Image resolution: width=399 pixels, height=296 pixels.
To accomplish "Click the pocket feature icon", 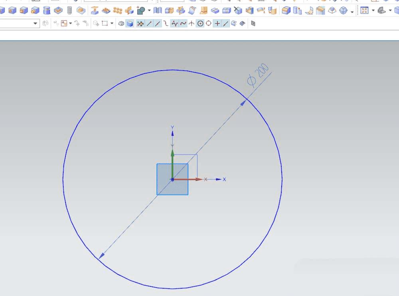I will (x=58, y=10).
